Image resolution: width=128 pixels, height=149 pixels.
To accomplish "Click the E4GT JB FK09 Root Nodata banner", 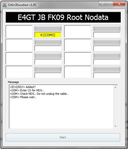I will pos(63,17).
